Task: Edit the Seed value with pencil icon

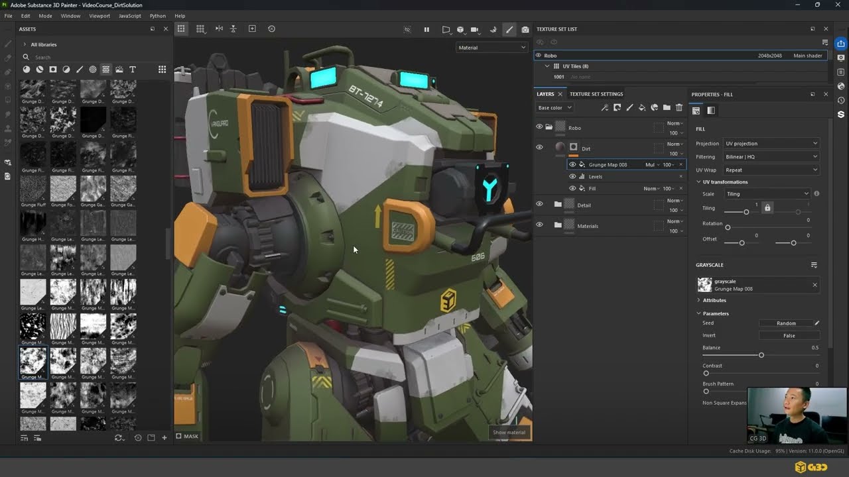Action: [817, 323]
